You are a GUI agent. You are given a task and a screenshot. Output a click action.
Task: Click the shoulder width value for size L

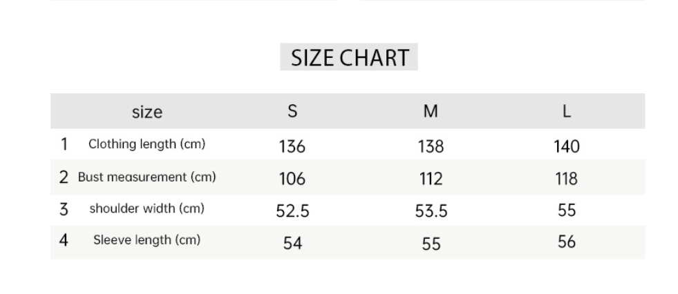point(566,210)
